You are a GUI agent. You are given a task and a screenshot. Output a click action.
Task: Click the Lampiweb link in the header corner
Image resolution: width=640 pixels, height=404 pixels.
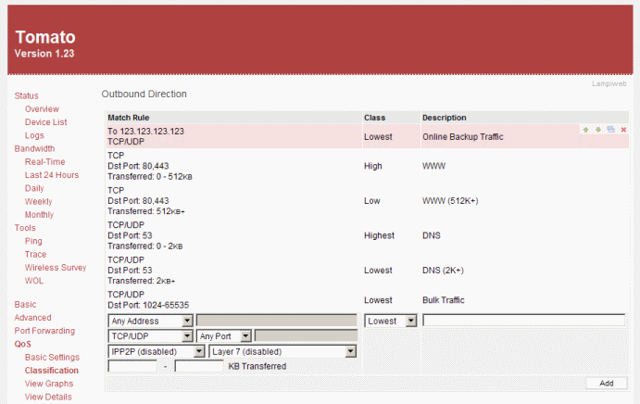tap(609, 83)
